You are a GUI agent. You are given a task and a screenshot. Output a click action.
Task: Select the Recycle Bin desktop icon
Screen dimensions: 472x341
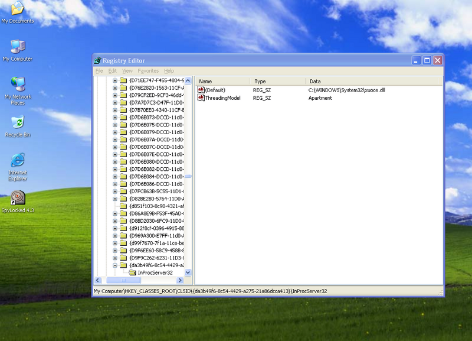coord(18,126)
